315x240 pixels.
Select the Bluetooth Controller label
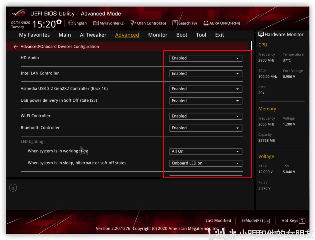(x=40, y=128)
